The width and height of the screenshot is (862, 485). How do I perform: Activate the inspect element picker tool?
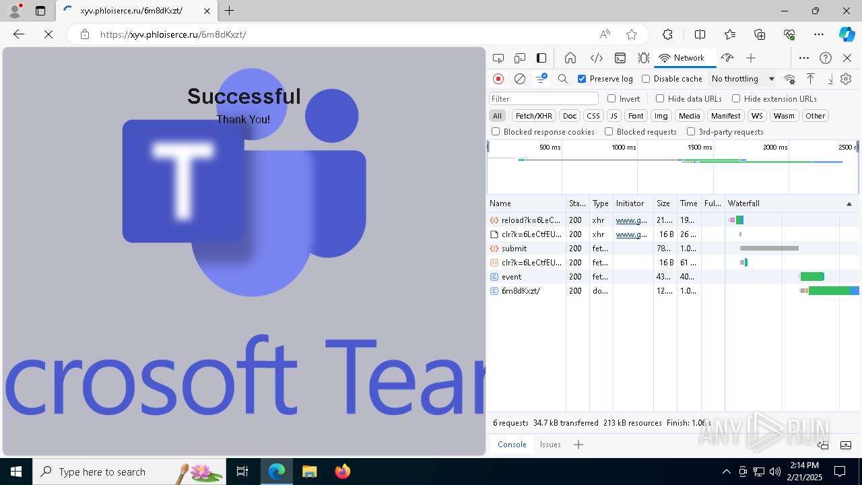498,58
